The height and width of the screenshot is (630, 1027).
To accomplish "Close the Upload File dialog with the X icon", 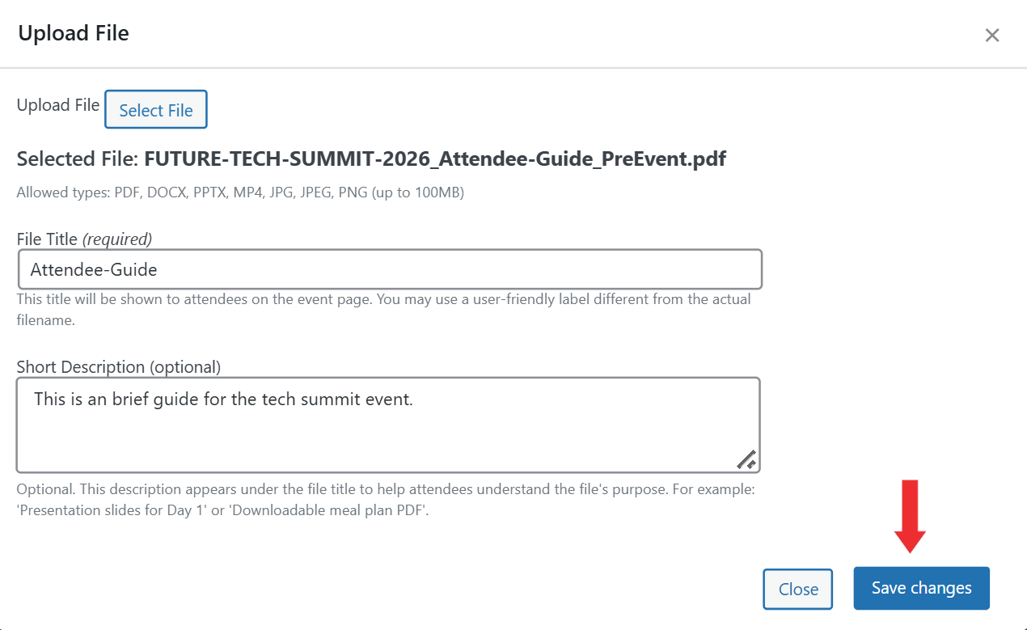I will pyautogui.click(x=992, y=36).
